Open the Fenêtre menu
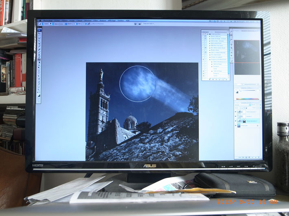This screenshot has width=289, height=216. pyautogui.click(x=120, y=21)
